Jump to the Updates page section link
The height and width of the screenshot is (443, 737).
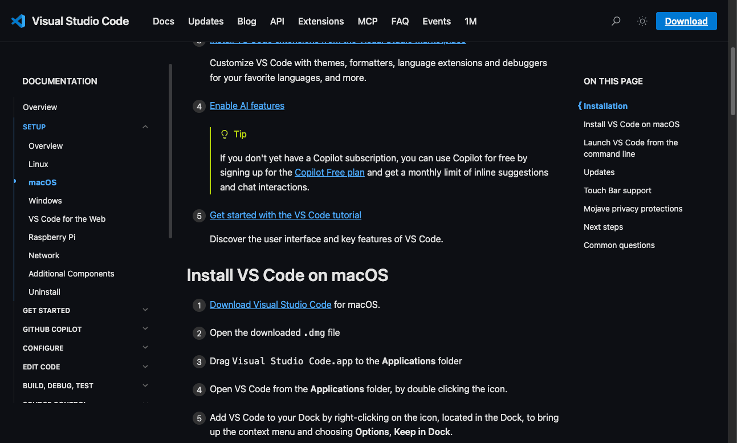[599, 172]
